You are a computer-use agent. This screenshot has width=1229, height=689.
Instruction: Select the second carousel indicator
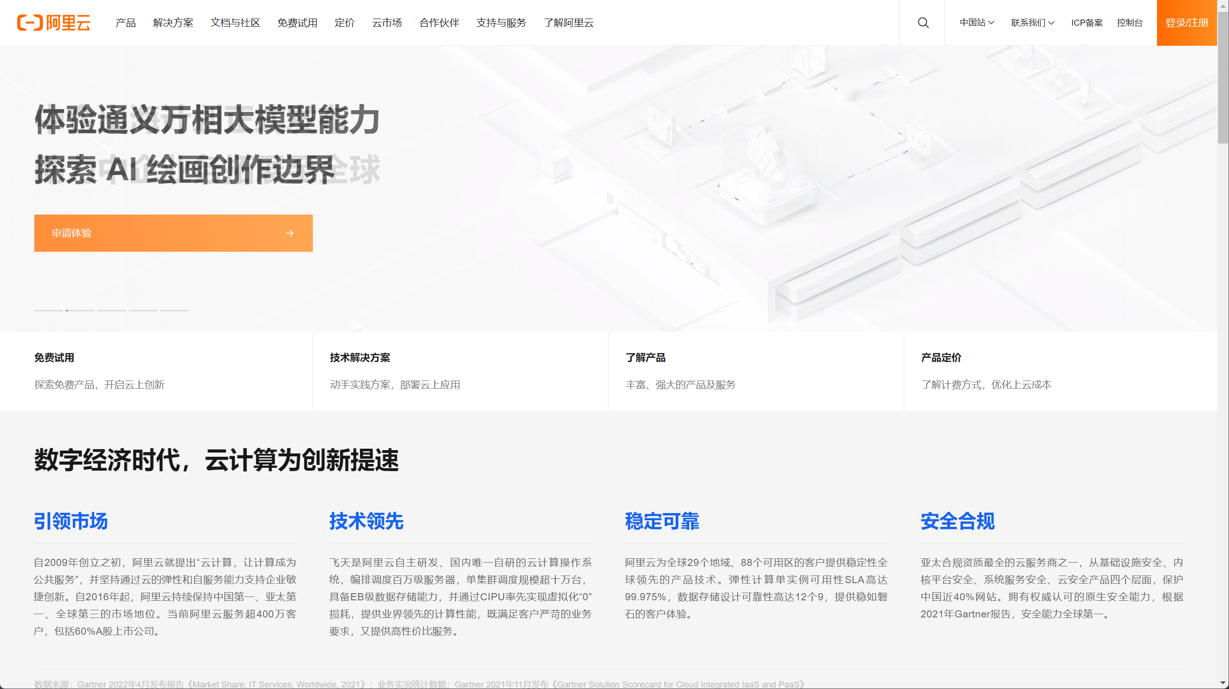(80, 310)
